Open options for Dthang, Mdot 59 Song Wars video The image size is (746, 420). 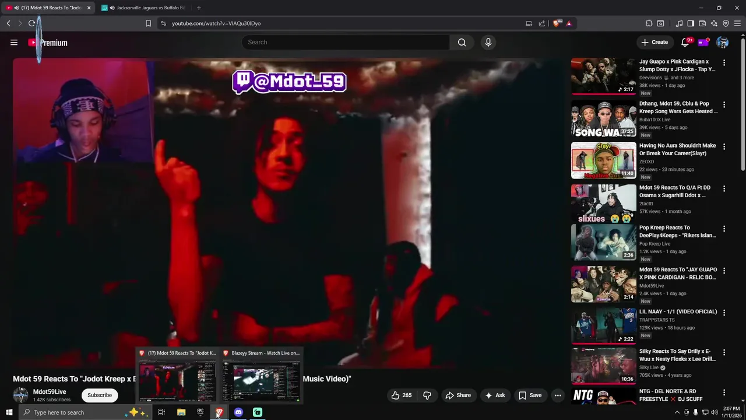tap(724, 104)
